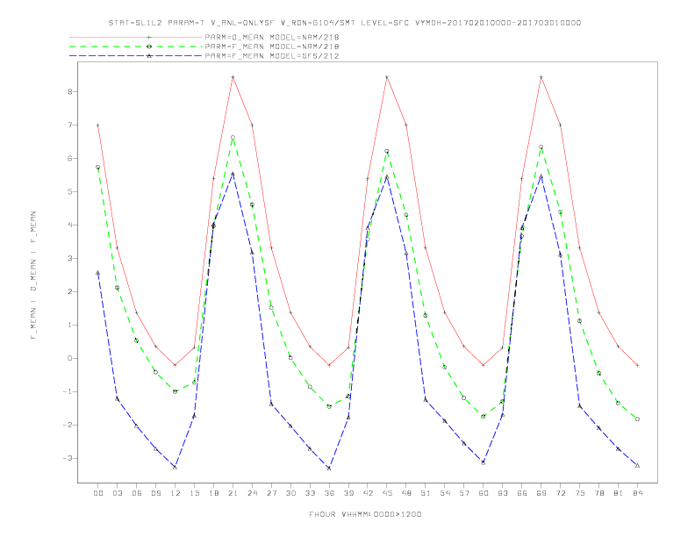Click the x-axis forecast hour label 15
Screen dimensions: 695x537
pyautogui.click(x=194, y=493)
